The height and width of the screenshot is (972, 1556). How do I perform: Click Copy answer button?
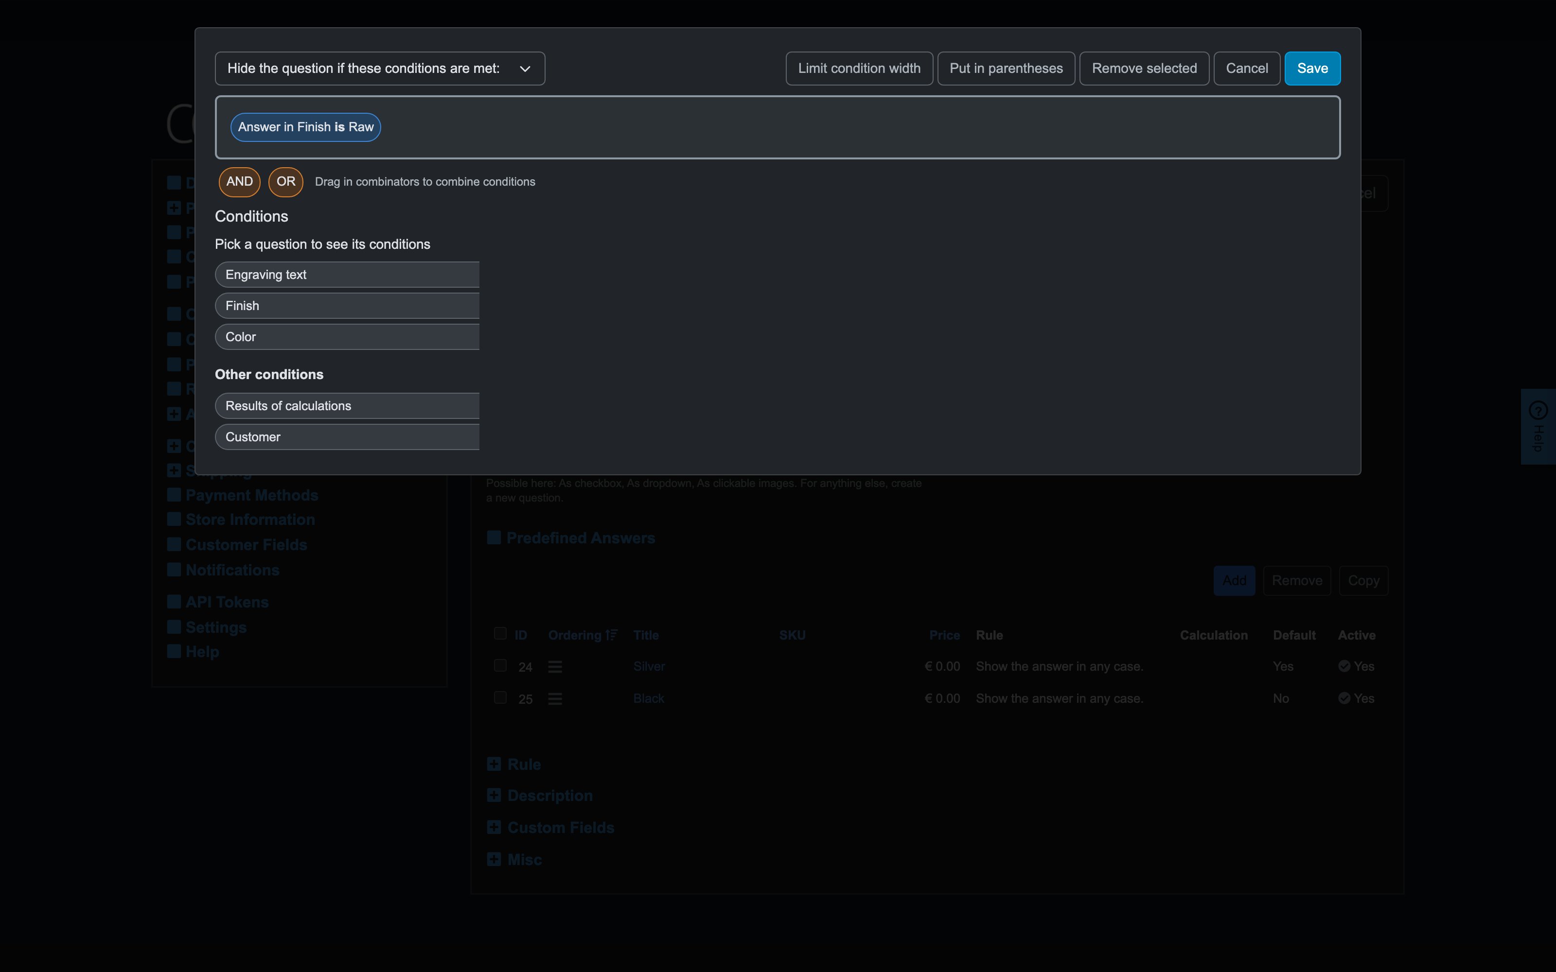[x=1363, y=580]
